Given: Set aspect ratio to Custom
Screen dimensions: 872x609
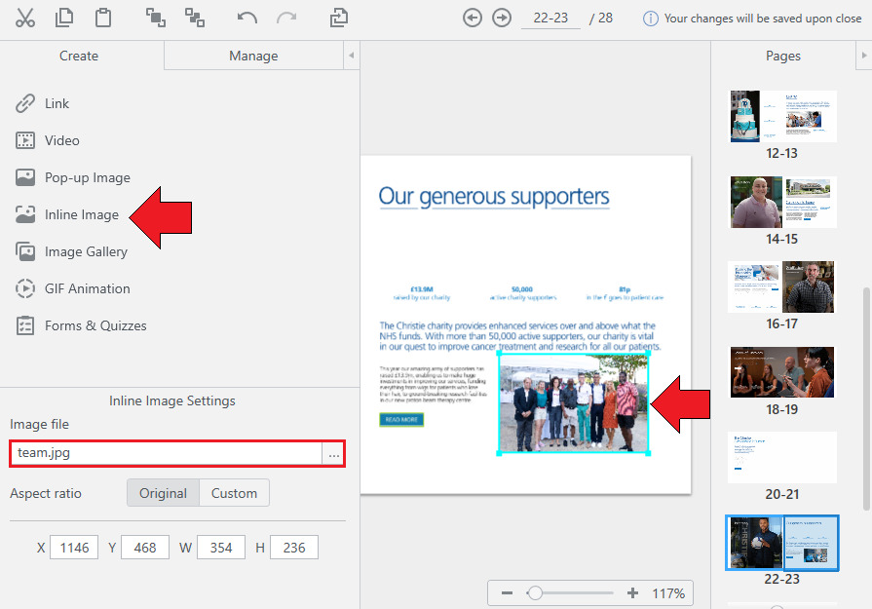Looking at the screenshot, I should [234, 493].
